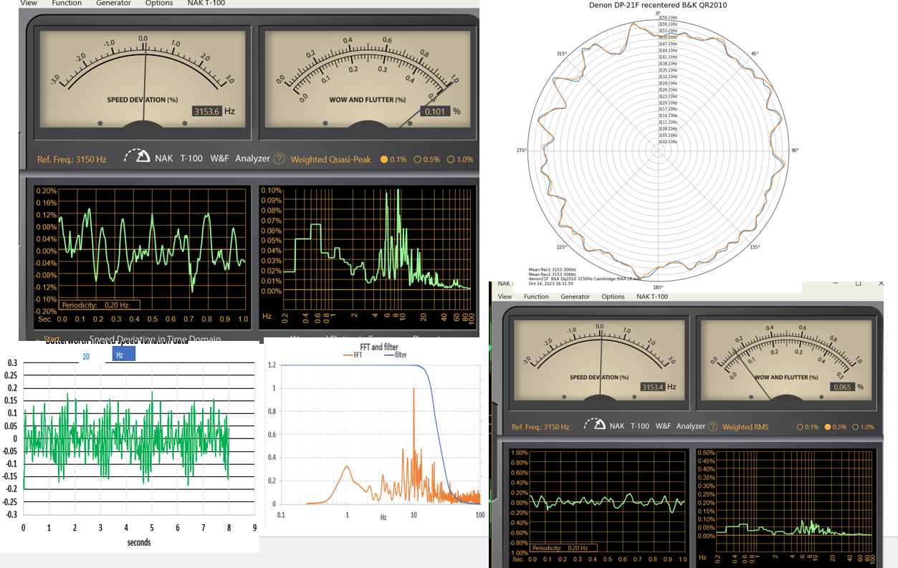The image size is (898, 568).
Task: Click Ref. Freq. 3150 Hz in the Weighted RMS analyzer
Action: 540,427
